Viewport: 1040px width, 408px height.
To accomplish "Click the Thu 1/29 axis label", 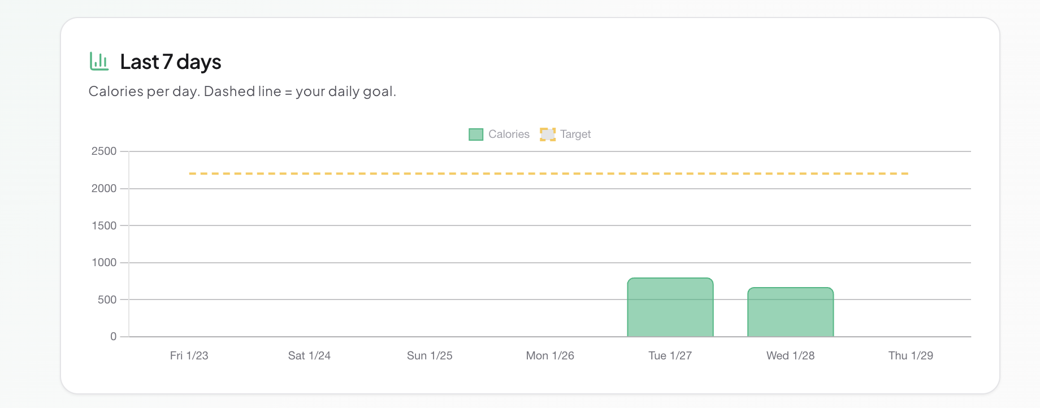I will [x=911, y=355].
